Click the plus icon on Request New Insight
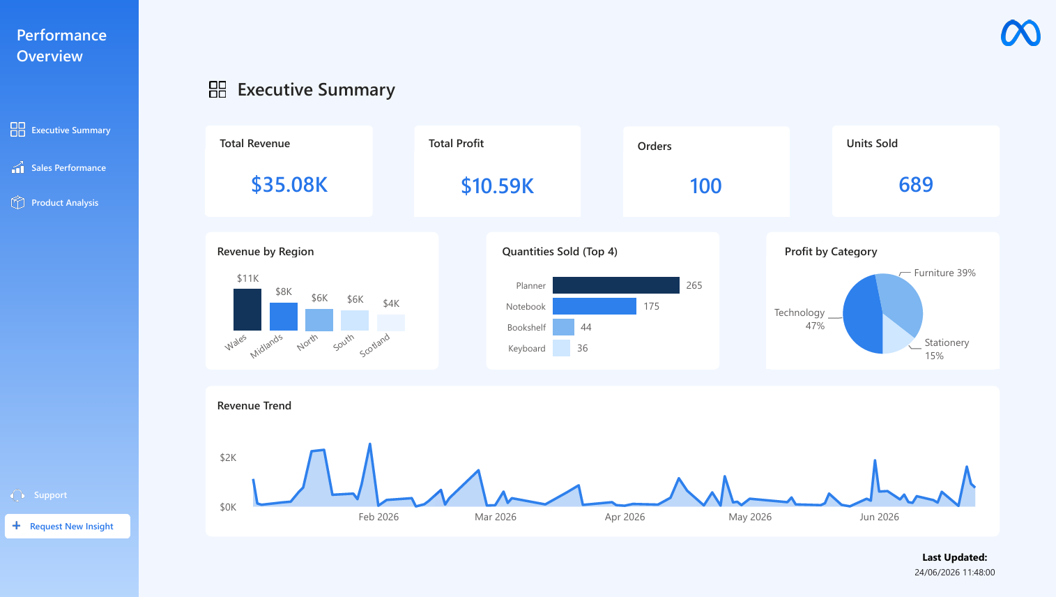The width and height of the screenshot is (1056, 597). coord(17,526)
